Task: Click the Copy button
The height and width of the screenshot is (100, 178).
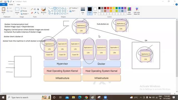Action: (10, 11)
